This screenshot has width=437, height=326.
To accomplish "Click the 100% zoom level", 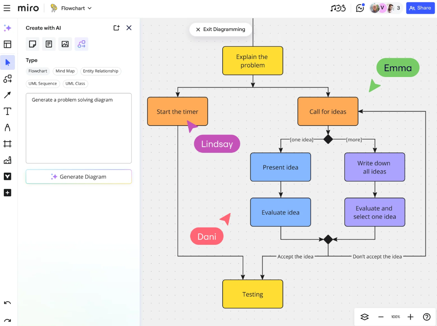I will (396, 317).
